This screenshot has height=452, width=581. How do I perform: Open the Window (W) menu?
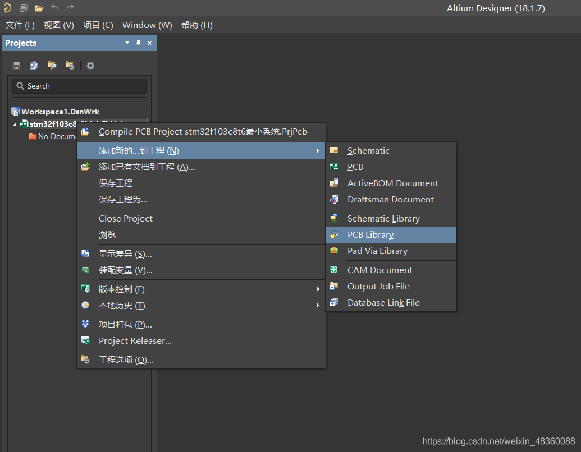coord(147,25)
